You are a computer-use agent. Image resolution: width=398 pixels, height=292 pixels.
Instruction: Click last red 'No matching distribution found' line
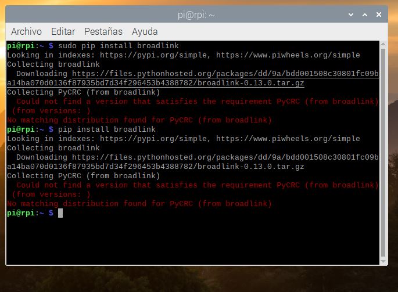pos(139,203)
